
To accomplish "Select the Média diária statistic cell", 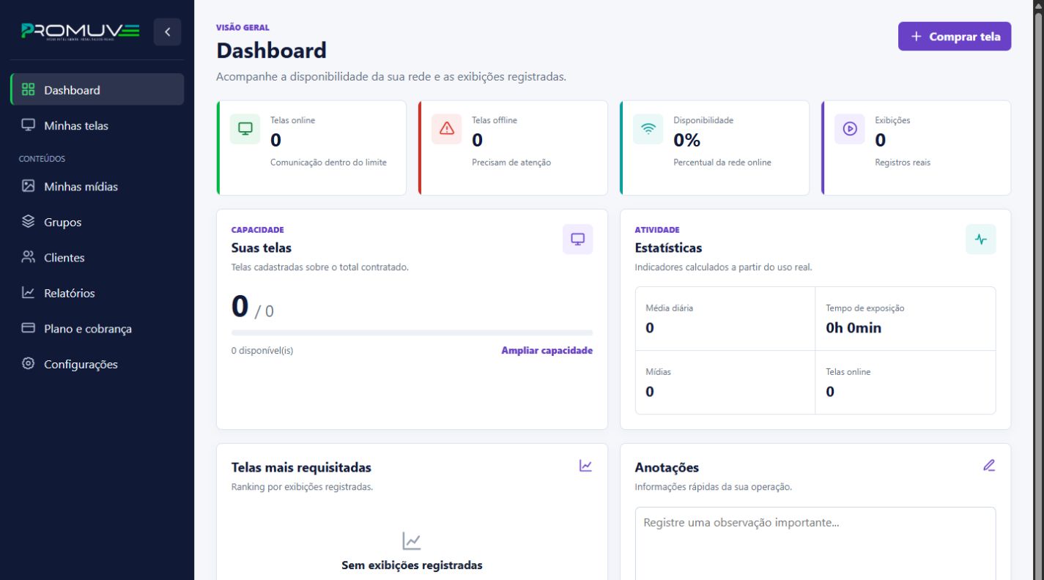I will 725,319.
